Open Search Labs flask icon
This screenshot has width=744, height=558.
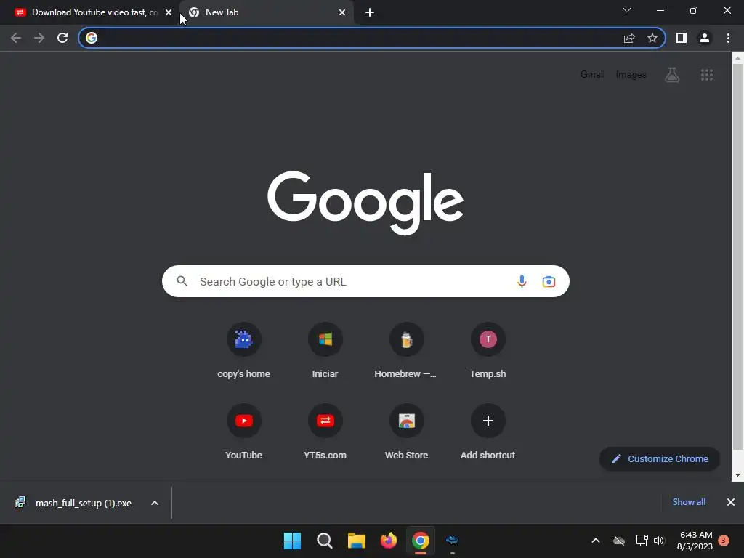[x=672, y=75]
